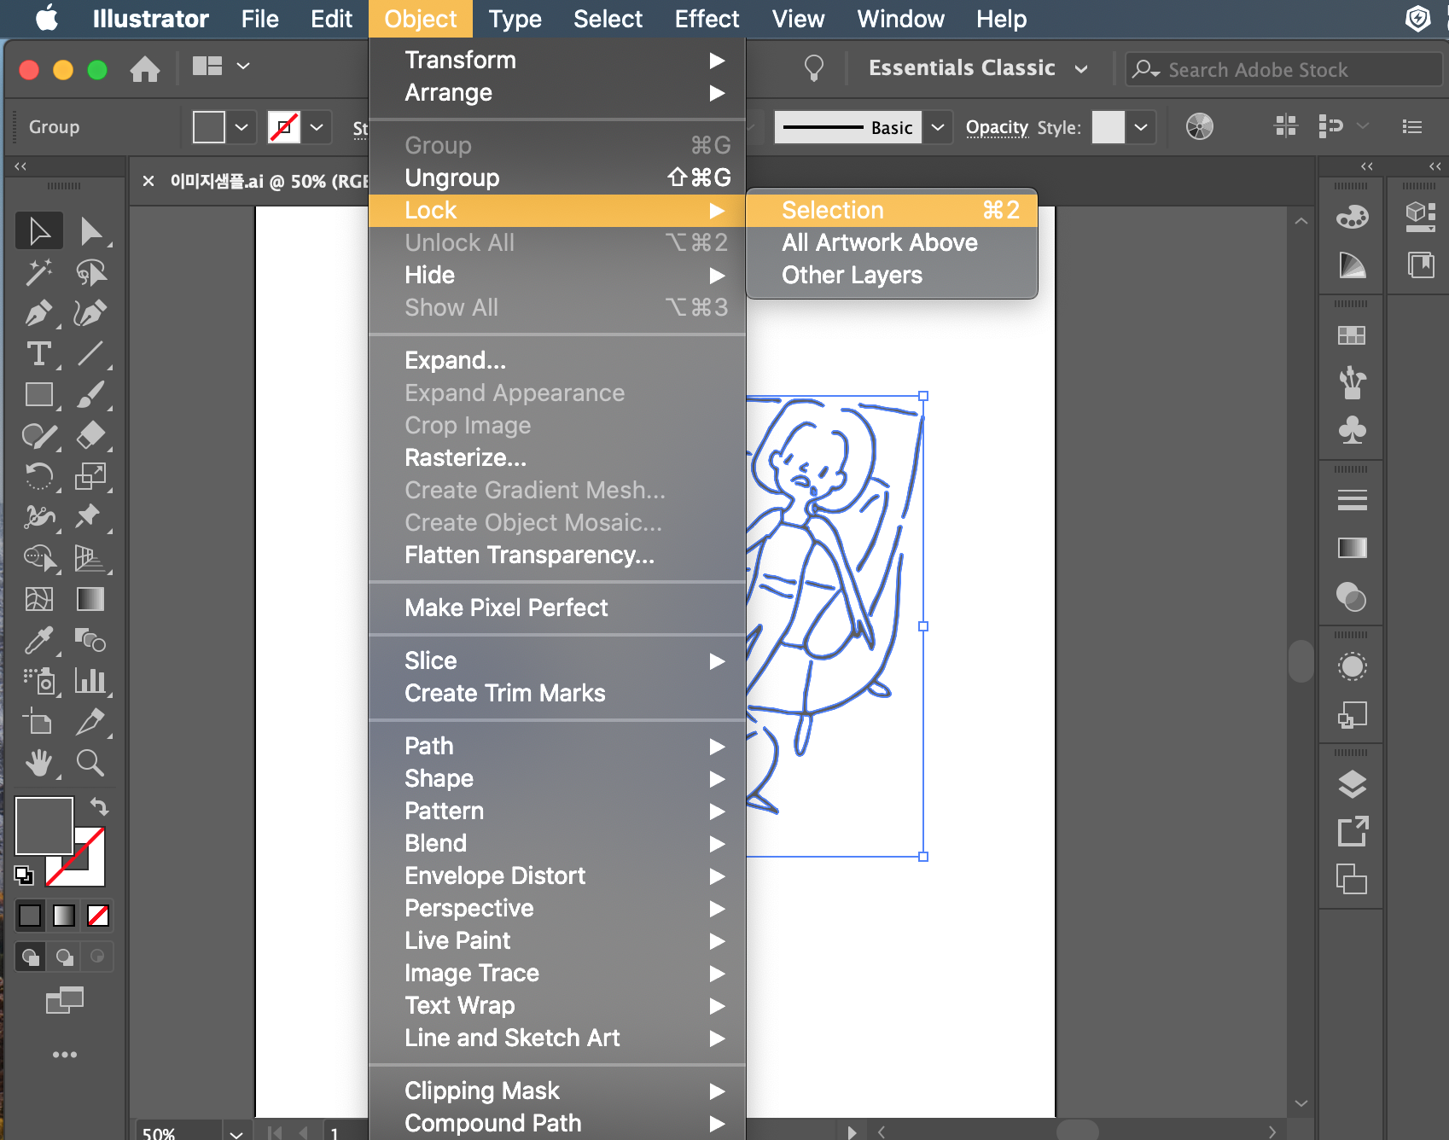This screenshot has width=1449, height=1140.
Task: Click the Opacity link
Action: (997, 127)
